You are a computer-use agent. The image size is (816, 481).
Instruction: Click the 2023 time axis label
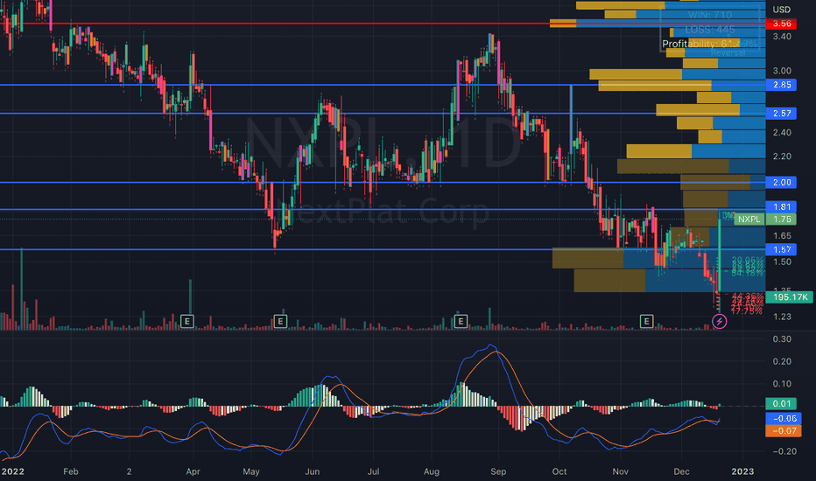click(x=742, y=471)
